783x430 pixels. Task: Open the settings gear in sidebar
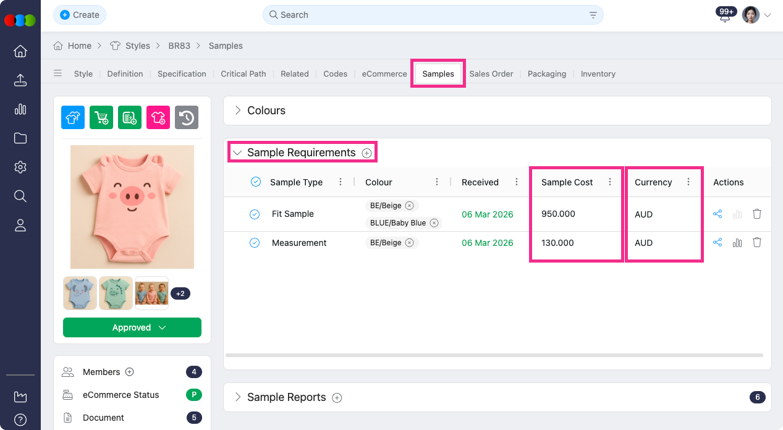point(20,167)
